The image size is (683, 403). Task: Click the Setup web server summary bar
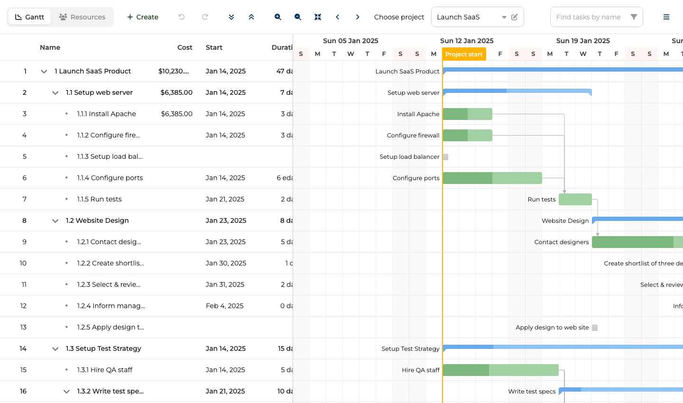tap(517, 92)
